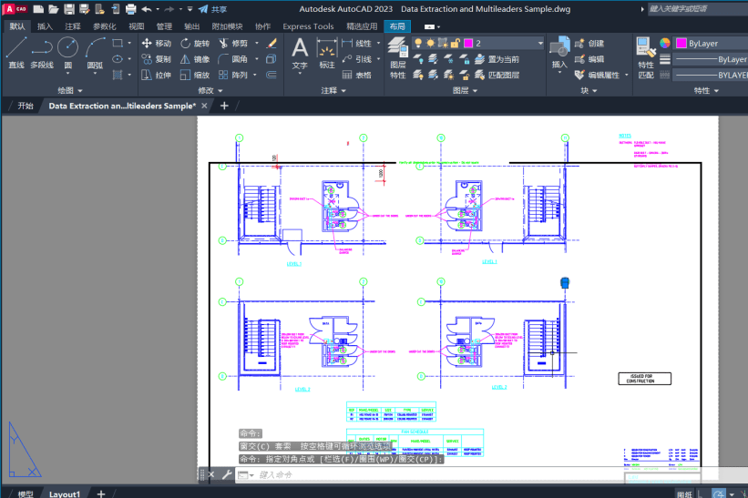
Task: Open the 注释 (Annotate) ribbon tab
Action: pos(73,26)
